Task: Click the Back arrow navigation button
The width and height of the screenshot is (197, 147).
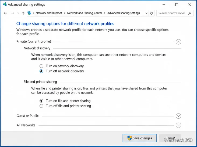Action: [5, 13]
